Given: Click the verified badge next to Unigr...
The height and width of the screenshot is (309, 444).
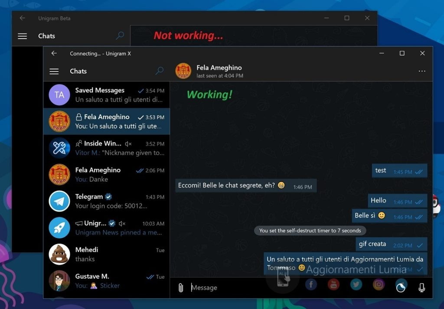Looking at the screenshot, I should pyautogui.click(x=112, y=224).
